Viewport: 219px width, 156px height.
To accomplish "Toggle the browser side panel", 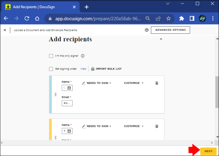I will coord(192,18).
